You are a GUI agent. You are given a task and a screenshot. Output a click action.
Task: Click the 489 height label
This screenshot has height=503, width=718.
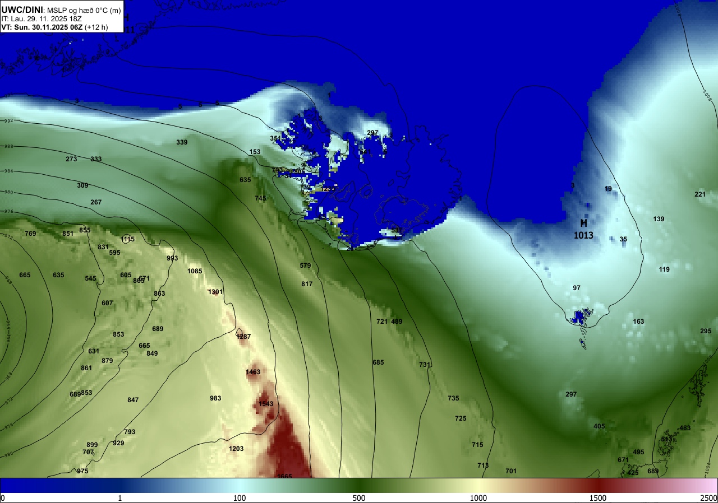coord(397,322)
